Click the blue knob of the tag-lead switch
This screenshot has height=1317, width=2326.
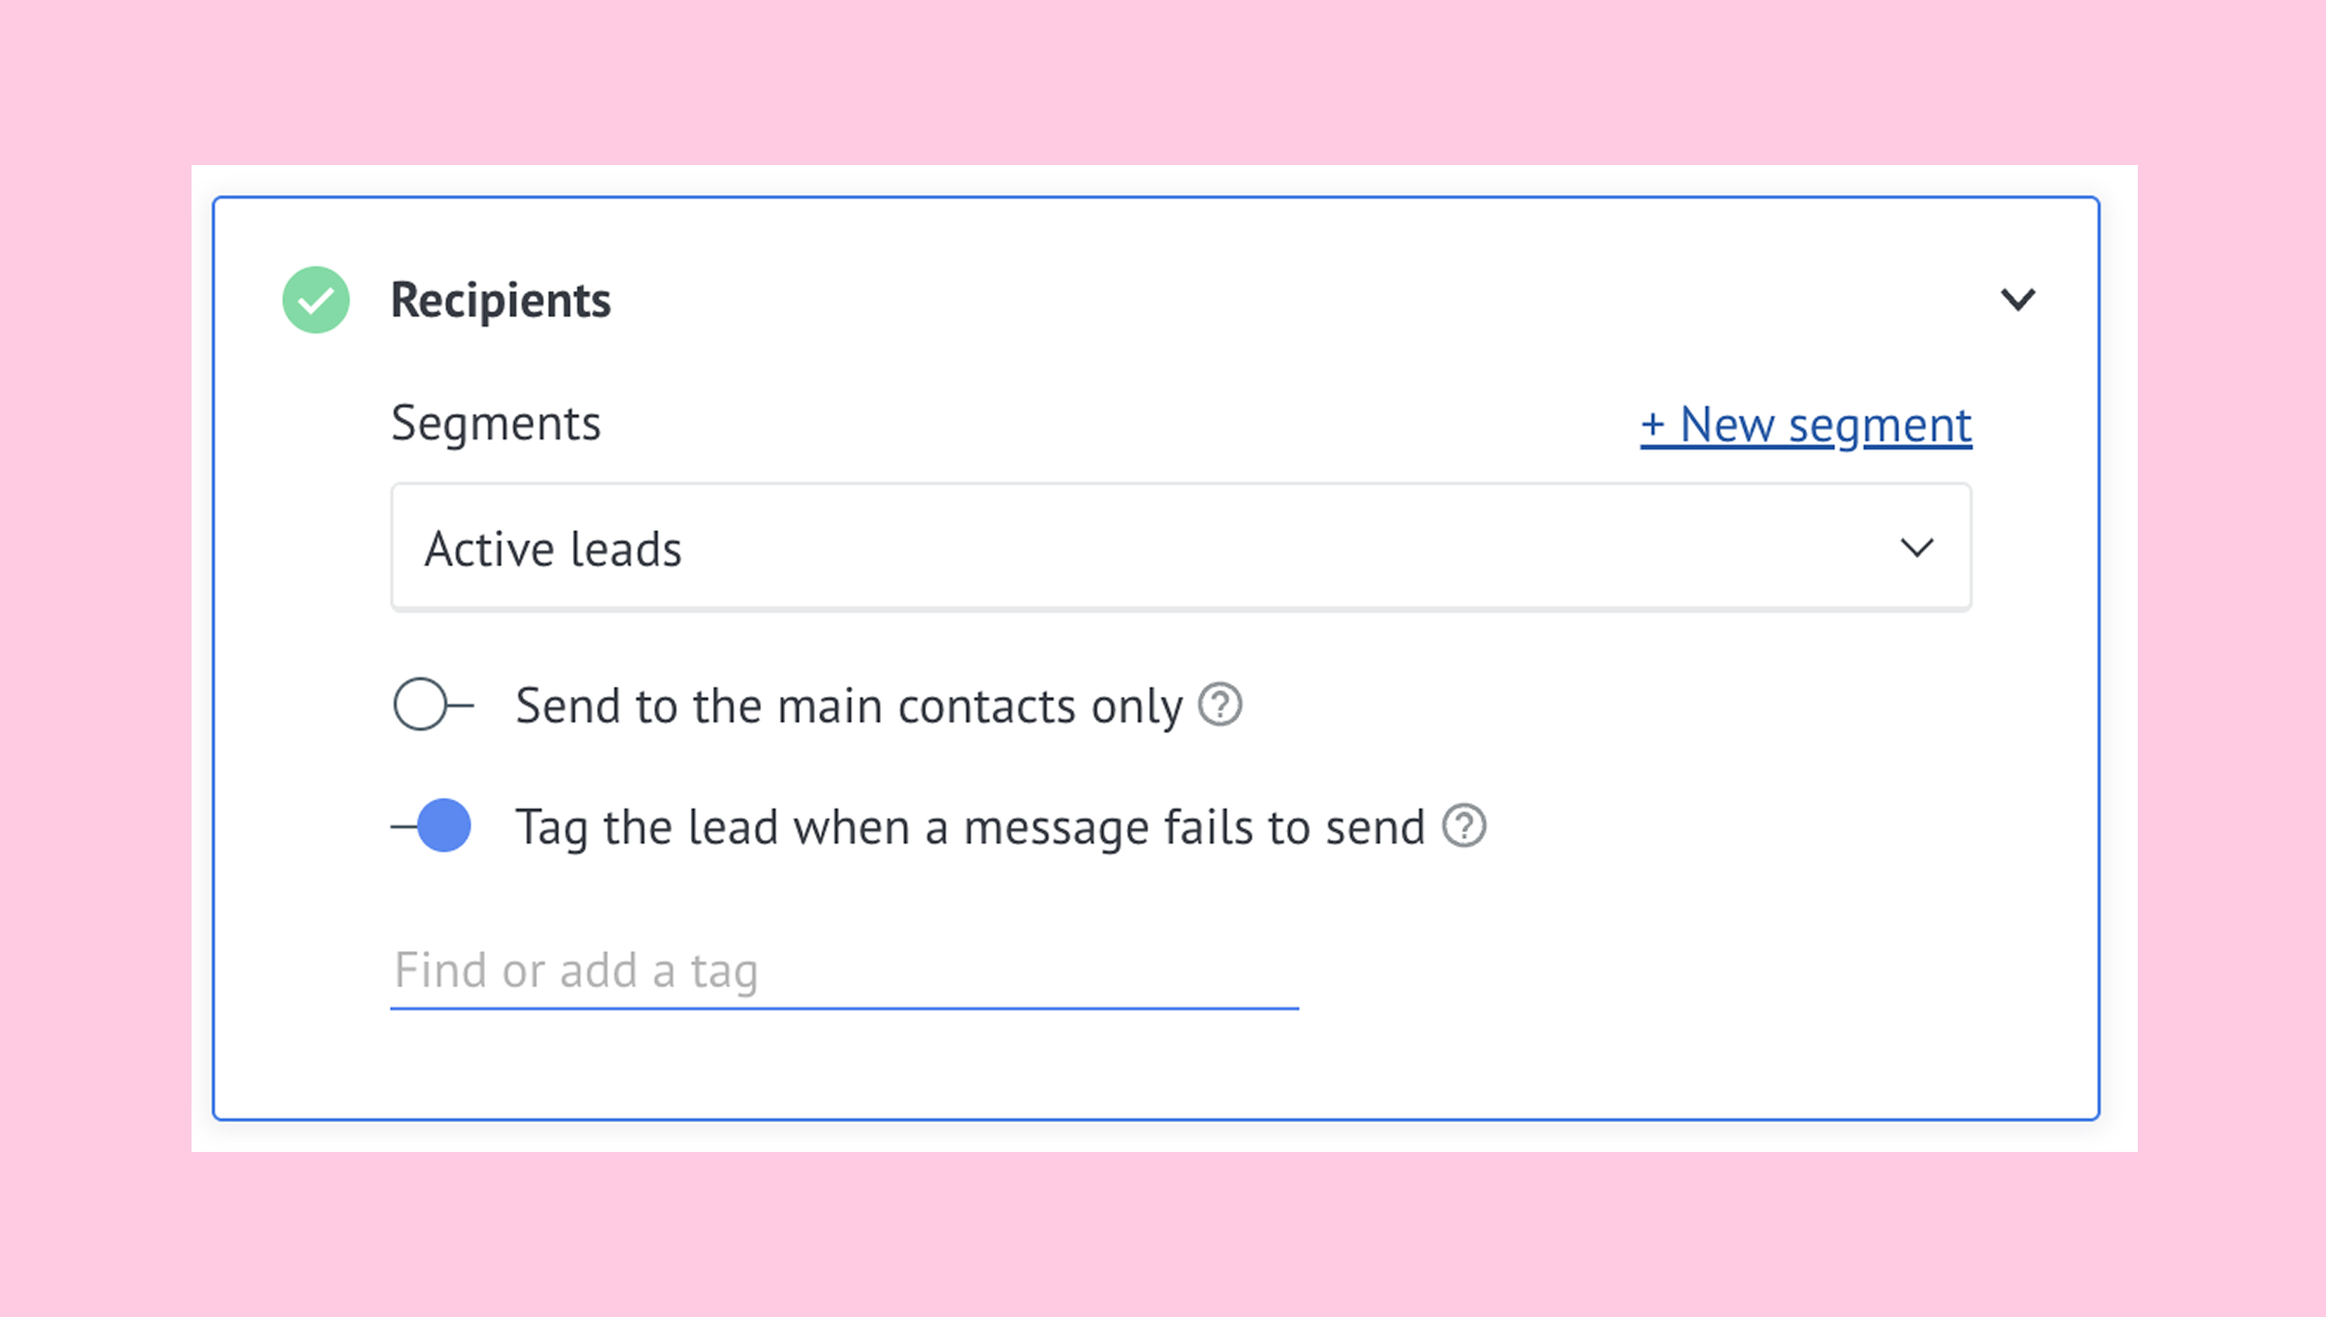coord(444,826)
